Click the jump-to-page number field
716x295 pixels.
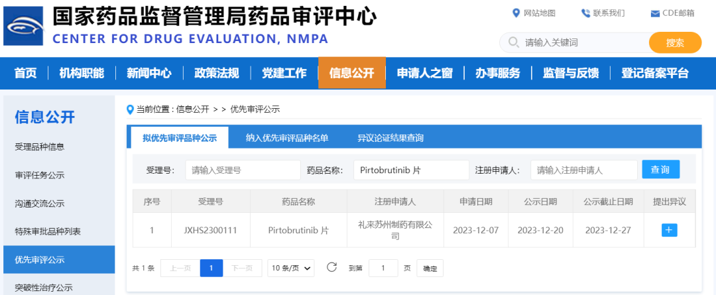pyautogui.click(x=383, y=268)
